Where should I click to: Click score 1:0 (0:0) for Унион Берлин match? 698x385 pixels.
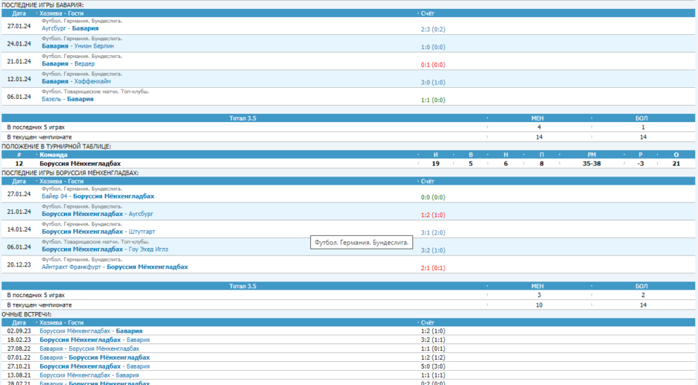pos(433,47)
